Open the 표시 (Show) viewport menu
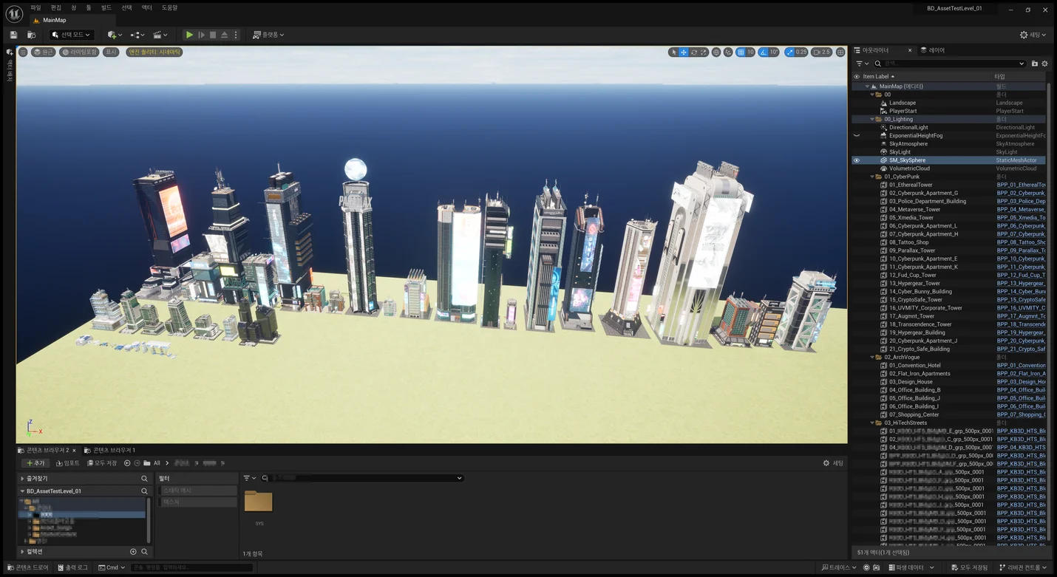Viewport: 1057px width, 577px height. pyautogui.click(x=111, y=52)
